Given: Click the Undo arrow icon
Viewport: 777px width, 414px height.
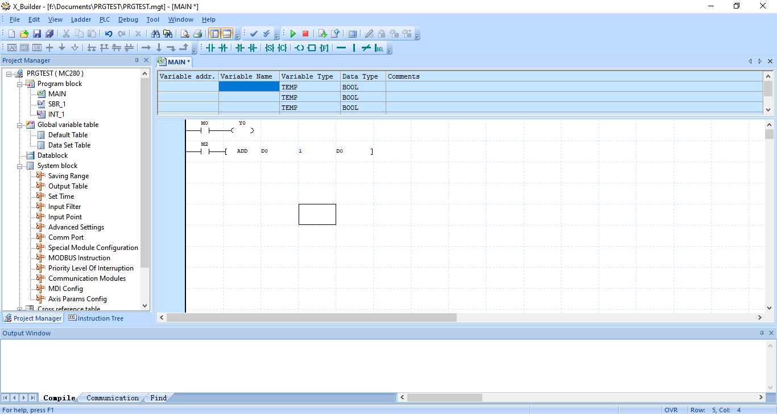Looking at the screenshot, I should [x=109, y=34].
